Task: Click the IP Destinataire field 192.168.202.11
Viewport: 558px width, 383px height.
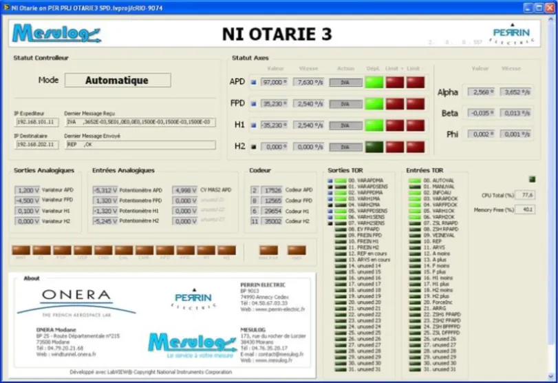Action: [36, 144]
